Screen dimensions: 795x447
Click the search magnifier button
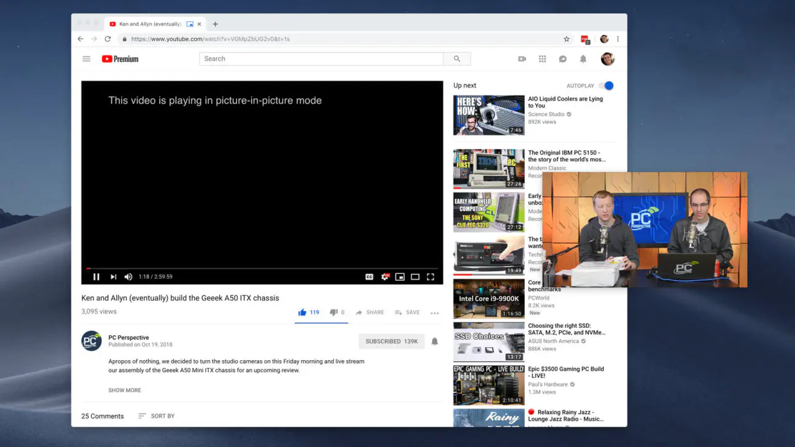[457, 59]
